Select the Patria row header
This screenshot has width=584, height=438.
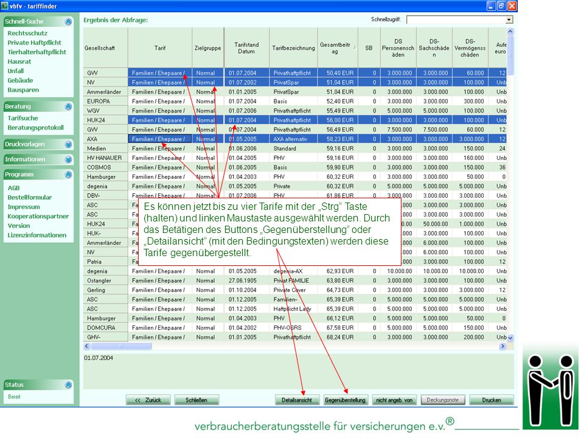coord(105,262)
